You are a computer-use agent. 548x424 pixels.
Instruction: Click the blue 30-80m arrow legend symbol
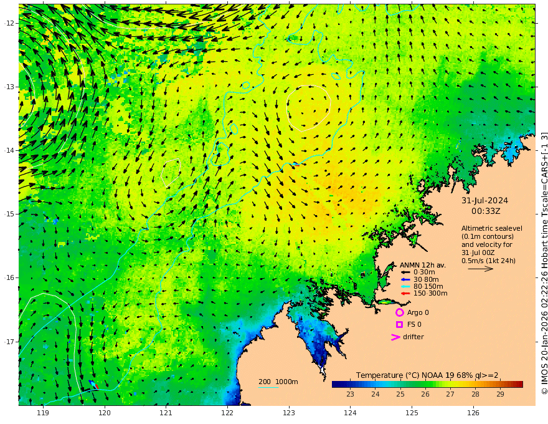point(405,279)
